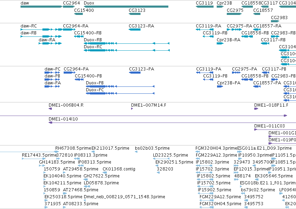This screenshot has width=296, height=209.
Task: Select the Cpr23B-RA transcript
Action: [220, 43]
